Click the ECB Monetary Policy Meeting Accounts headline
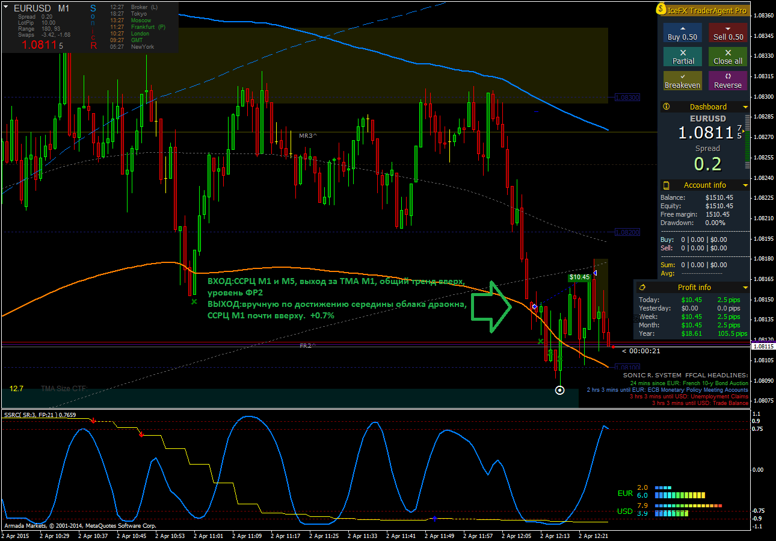Image resolution: width=776 pixels, height=541 pixels. tap(668, 389)
